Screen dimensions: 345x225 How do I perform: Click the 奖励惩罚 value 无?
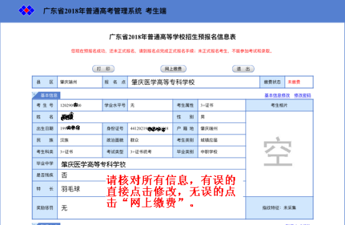(x=64, y=208)
